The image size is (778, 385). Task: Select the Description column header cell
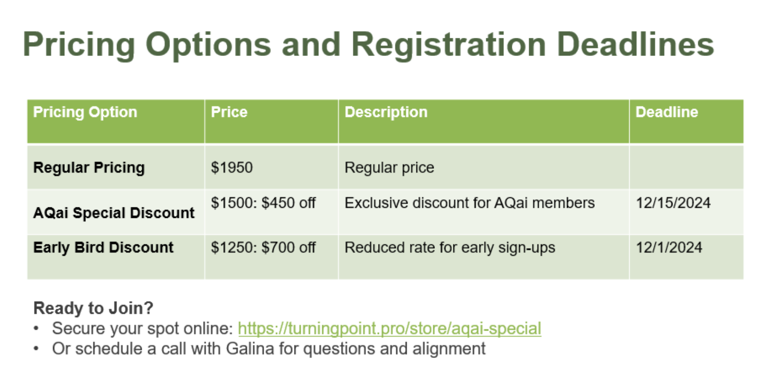click(484, 121)
